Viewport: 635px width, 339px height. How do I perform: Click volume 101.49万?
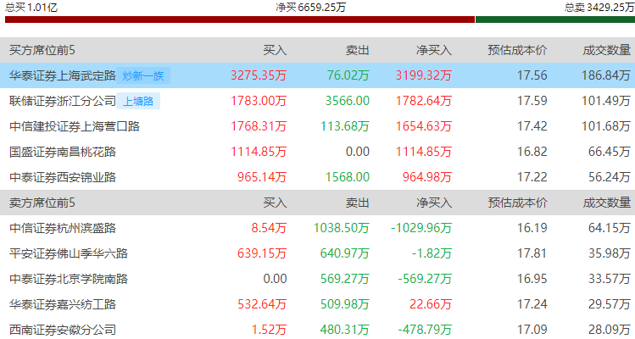click(606, 101)
